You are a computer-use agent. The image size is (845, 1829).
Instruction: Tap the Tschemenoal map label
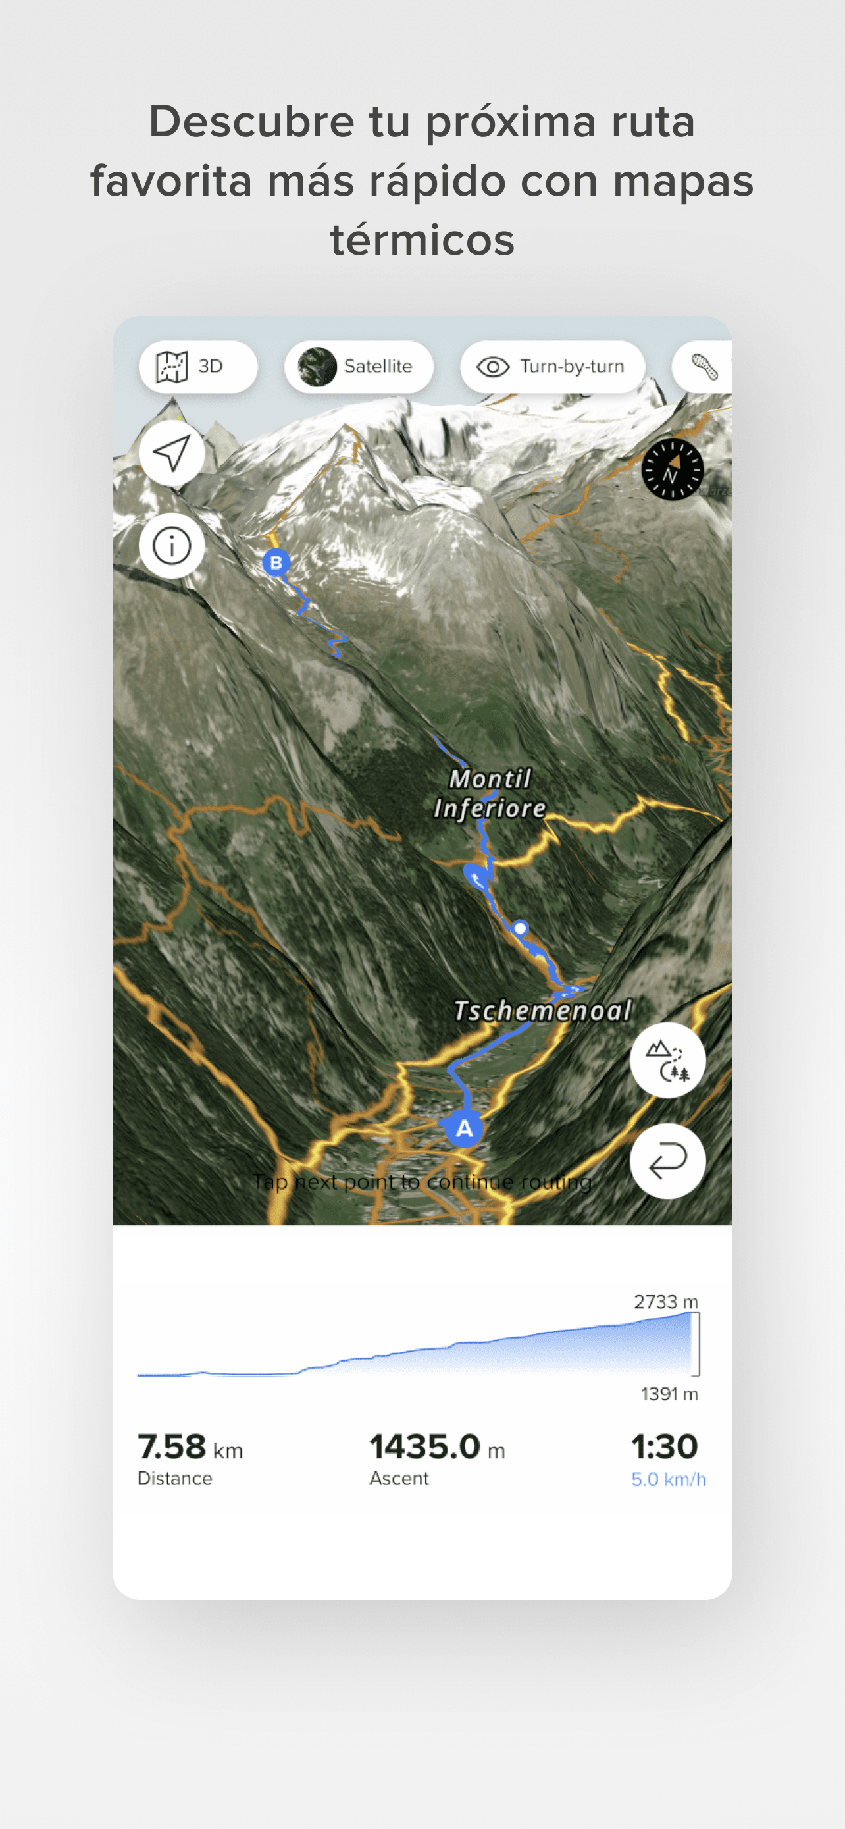[542, 1011]
